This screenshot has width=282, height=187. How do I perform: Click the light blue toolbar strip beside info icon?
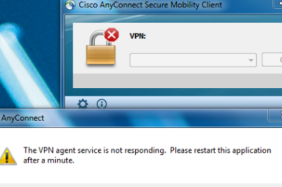click(x=194, y=102)
